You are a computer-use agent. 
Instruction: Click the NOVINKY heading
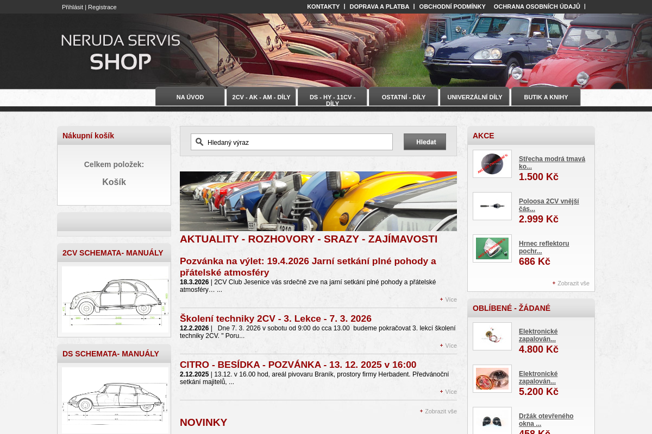203,423
